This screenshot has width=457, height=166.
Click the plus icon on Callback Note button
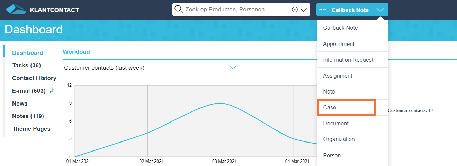click(323, 10)
